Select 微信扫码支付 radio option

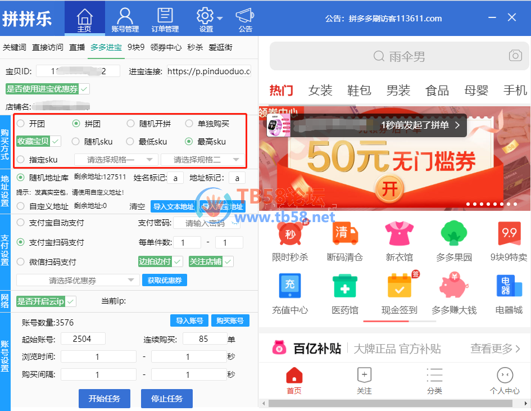pyautogui.click(x=21, y=261)
